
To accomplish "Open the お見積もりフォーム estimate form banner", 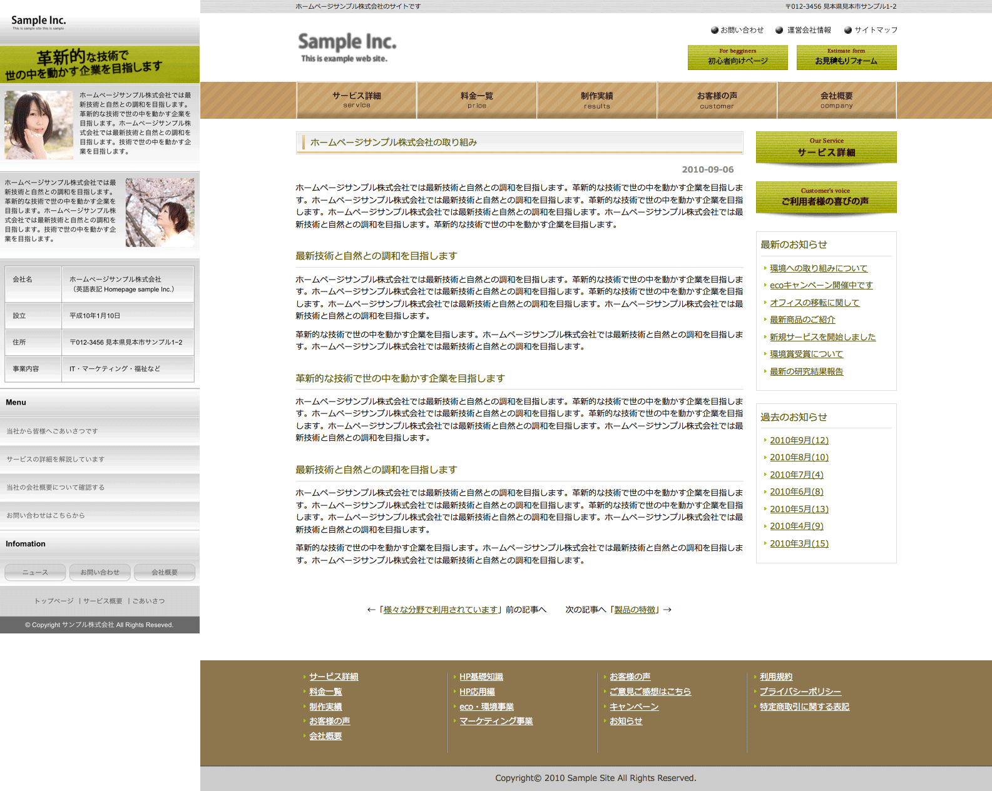I will [x=846, y=58].
